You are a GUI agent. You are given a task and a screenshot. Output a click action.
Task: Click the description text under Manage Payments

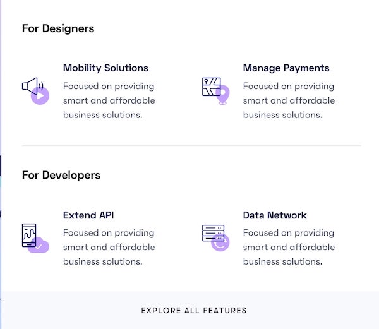(x=289, y=100)
